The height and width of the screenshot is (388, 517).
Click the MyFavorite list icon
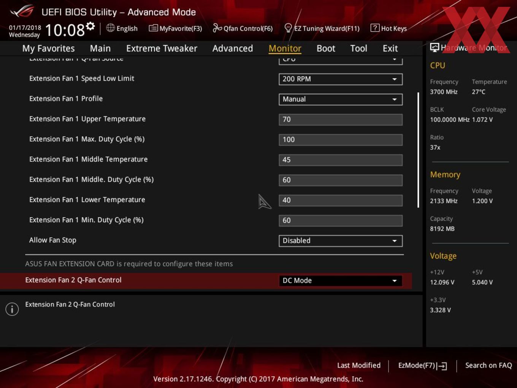click(153, 28)
